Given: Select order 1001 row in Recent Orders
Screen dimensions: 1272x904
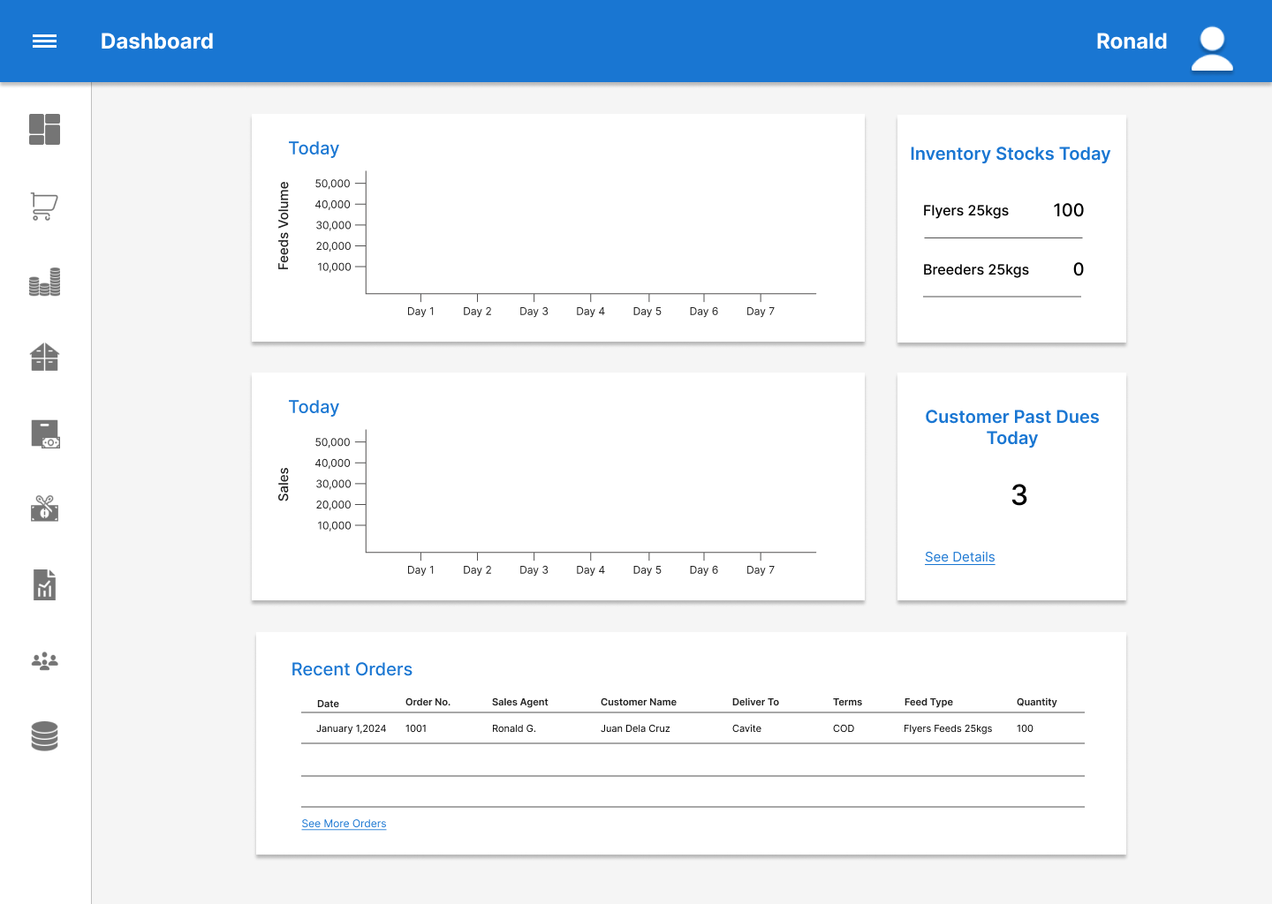Looking at the screenshot, I should [x=693, y=728].
